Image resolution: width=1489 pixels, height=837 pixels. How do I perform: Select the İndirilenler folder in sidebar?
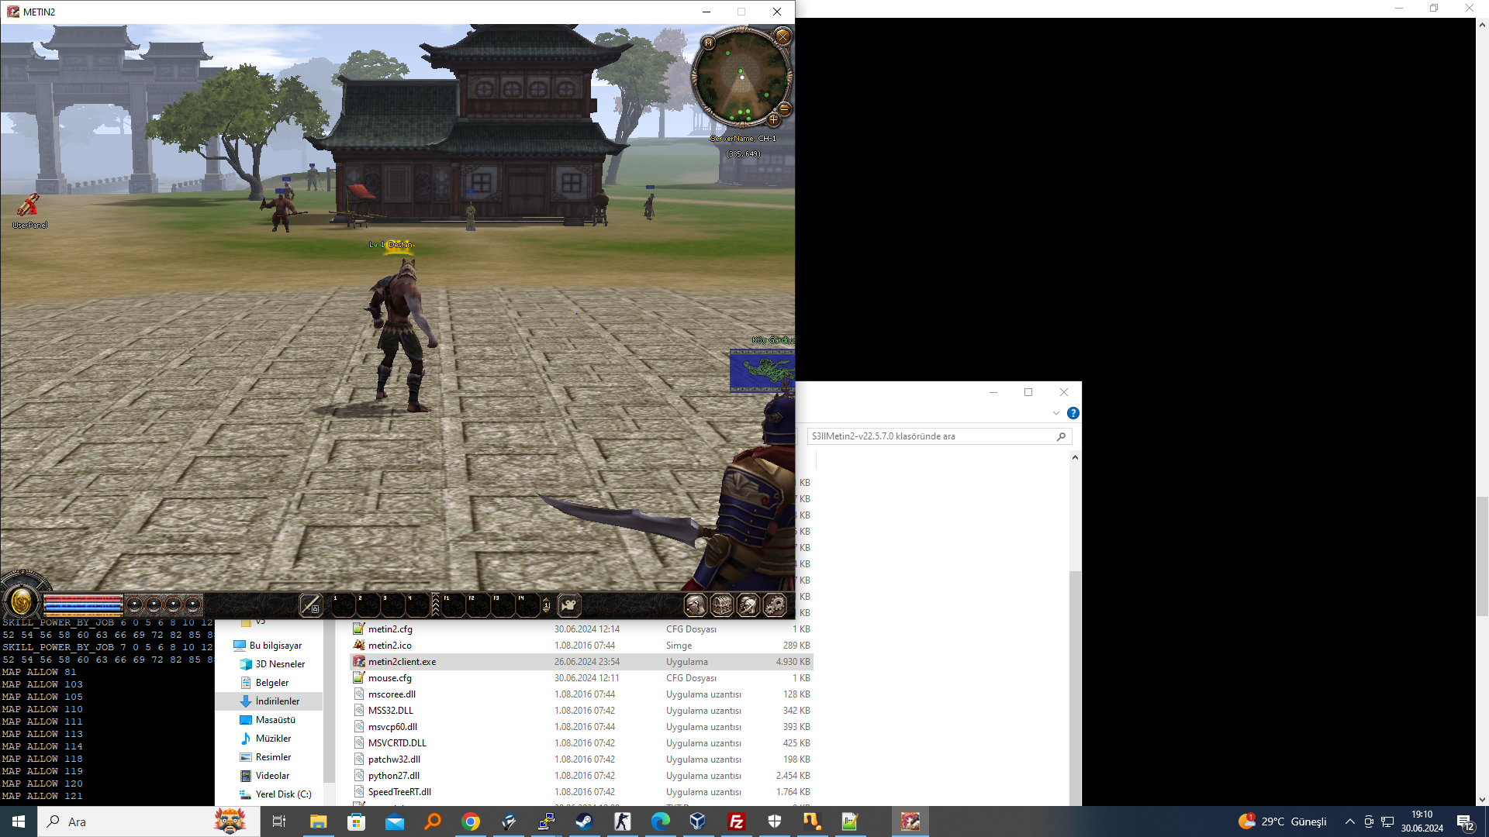click(x=277, y=701)
